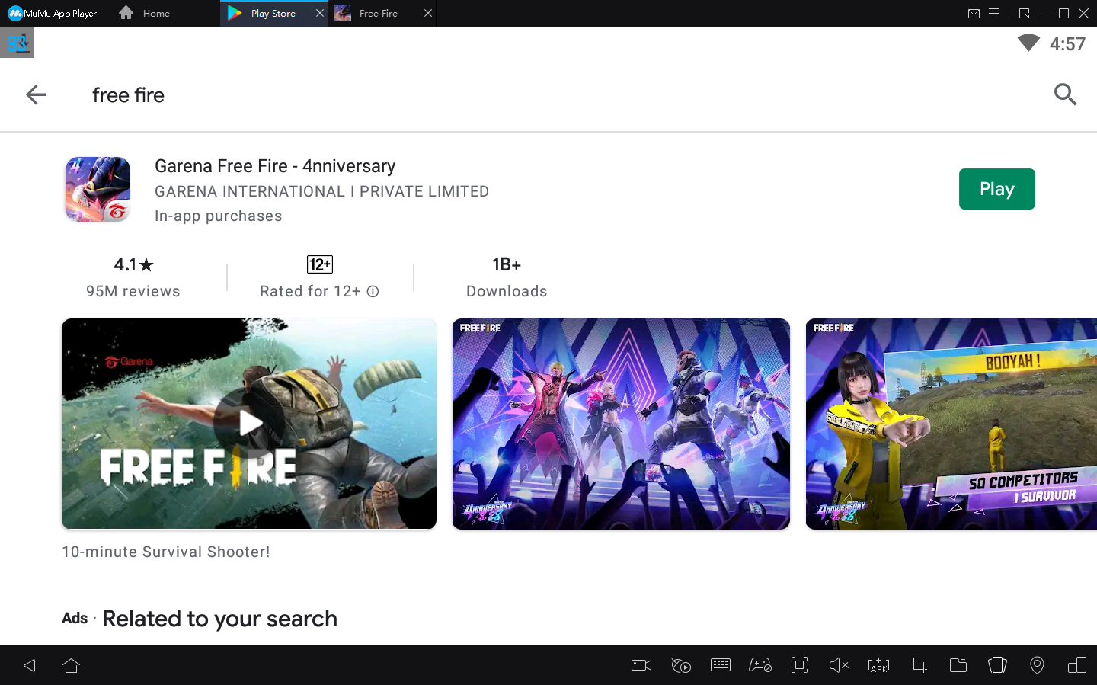Click the virtual location (GPS) icon
Screen dimensions: 1097x685
(1037, 665)
